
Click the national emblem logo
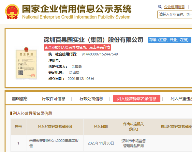12,12
